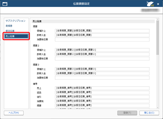163x119 pixels.
Task: Click the 売上伝票 section header
Action: tap(93, 21)
